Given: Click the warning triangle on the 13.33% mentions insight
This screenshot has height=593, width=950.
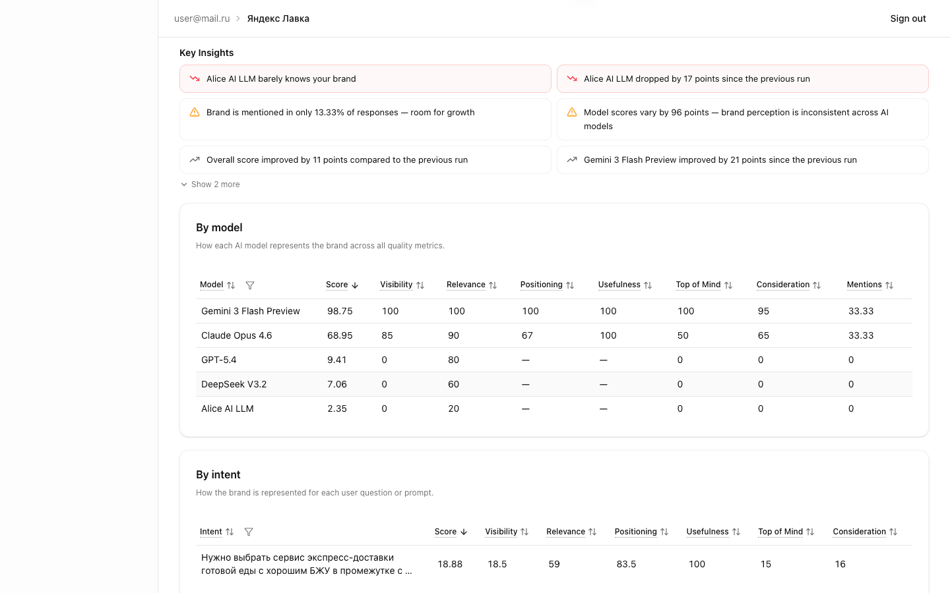Looking at the screenshot, I should point(194,112).
